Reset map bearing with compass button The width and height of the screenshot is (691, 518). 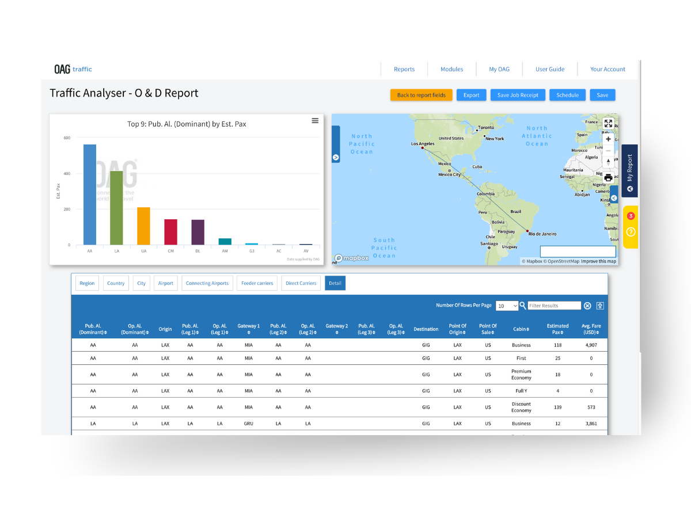608,163
